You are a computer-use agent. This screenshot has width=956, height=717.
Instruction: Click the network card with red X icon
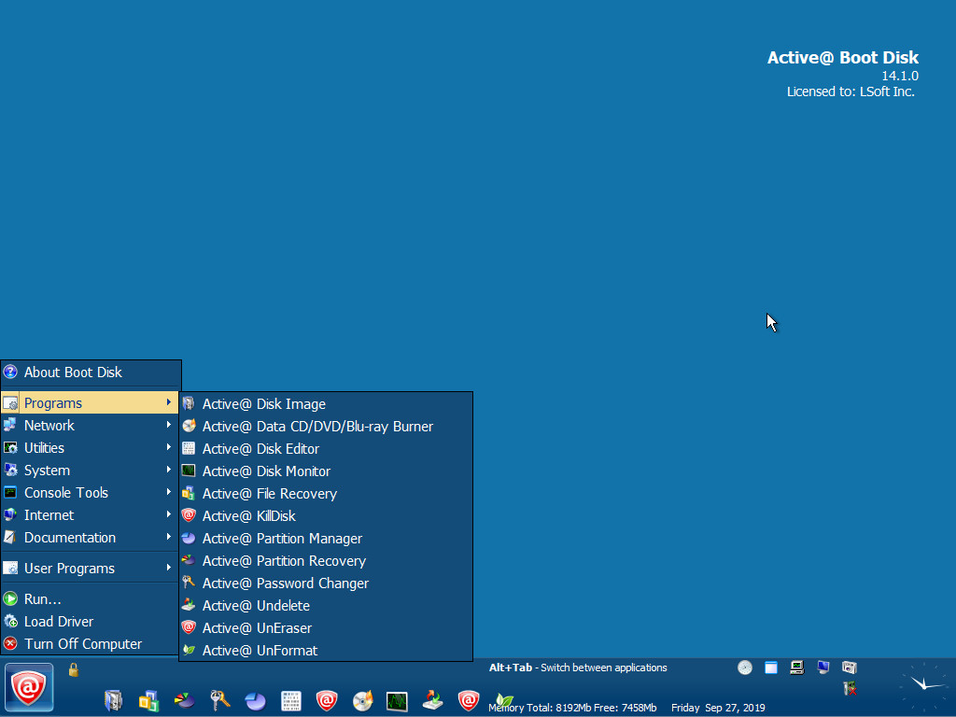pyautogui.click(x=850, y=688)
